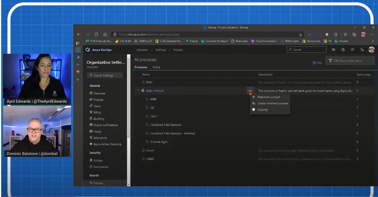Open the marketplace shopping bag icon
Screen dimensions: 378x197
click(x=343, y=49)
